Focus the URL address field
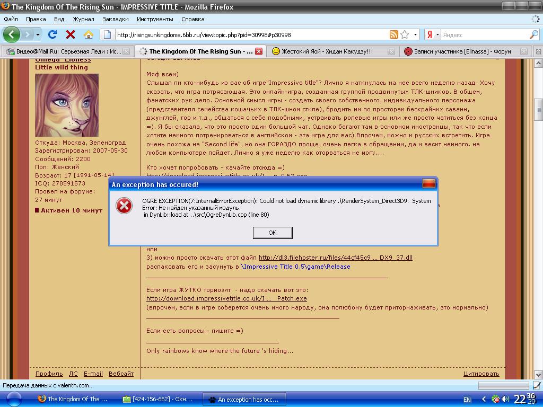 252,34
